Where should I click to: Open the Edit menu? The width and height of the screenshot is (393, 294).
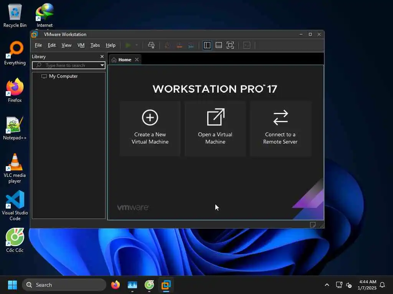click(x=52, y=45)
